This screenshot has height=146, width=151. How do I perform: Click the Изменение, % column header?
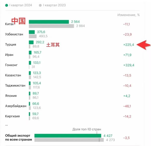[128, 15]
